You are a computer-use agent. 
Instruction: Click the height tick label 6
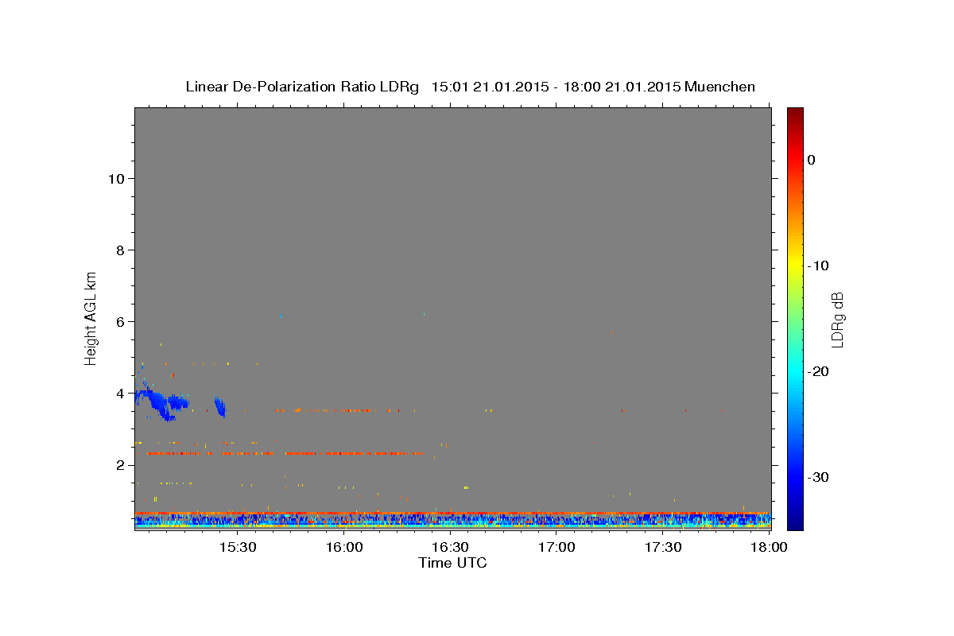tap(120, 321)
